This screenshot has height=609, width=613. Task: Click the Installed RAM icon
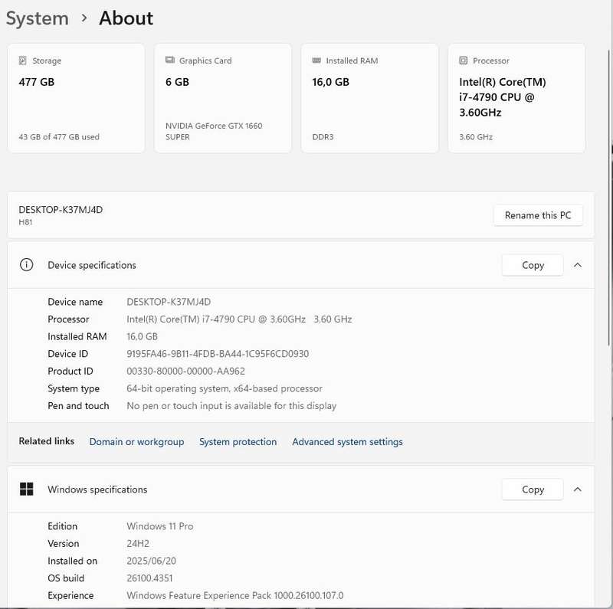[x=316, y=61]
